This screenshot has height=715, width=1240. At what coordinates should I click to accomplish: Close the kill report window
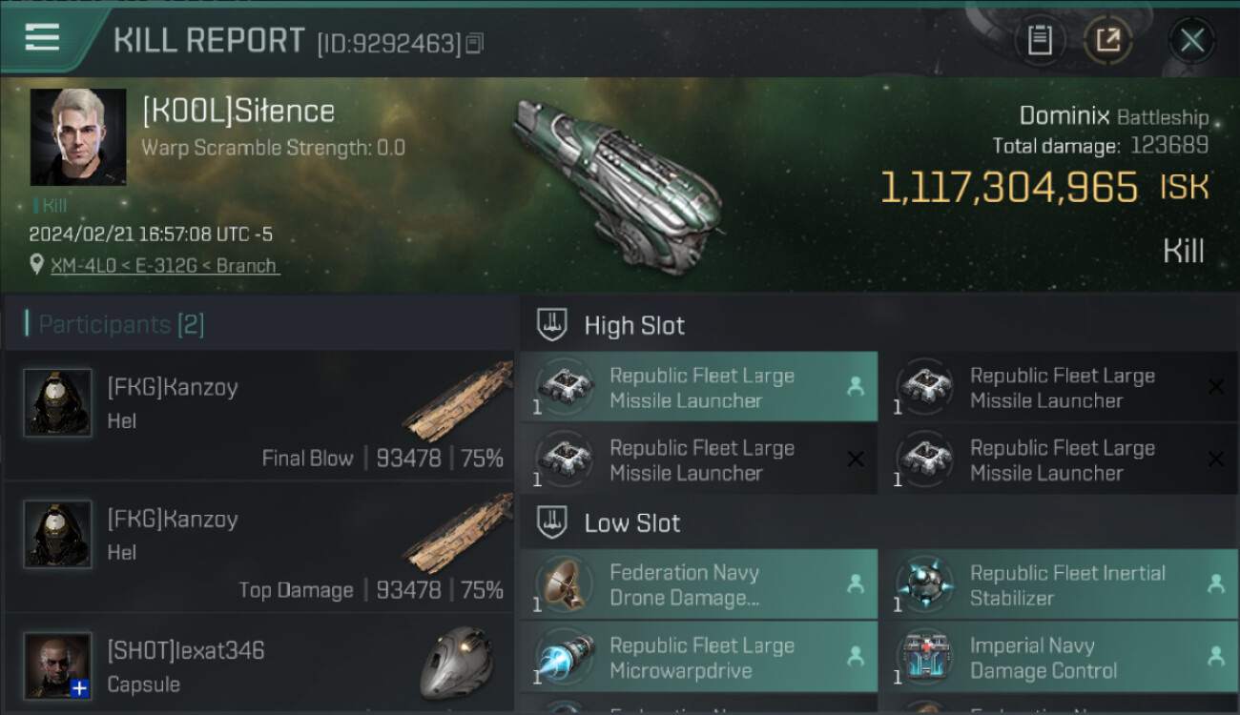click(x=1191, y=41)
